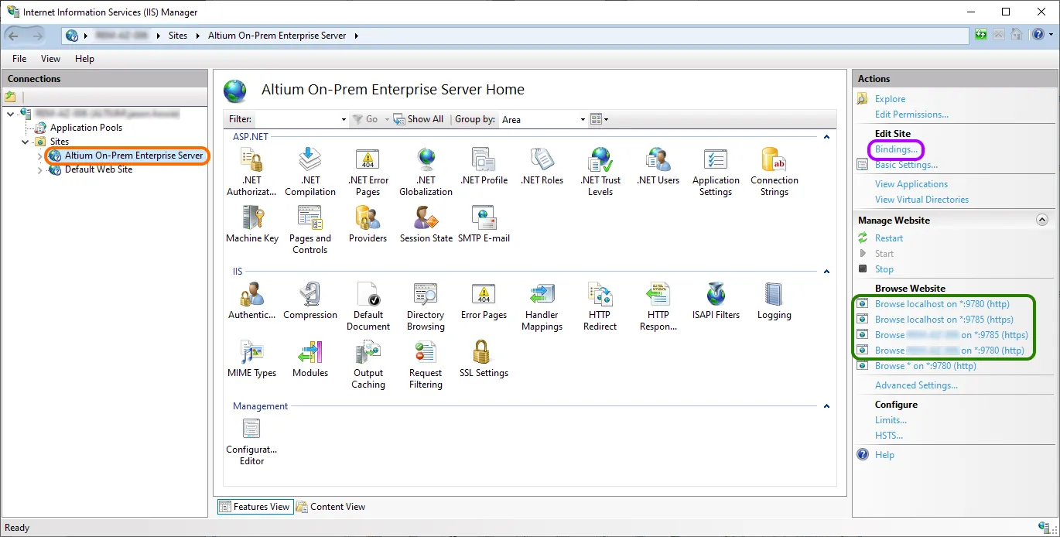Collapse the Sites tree node
Image resolution: width=1060 pixels, height=537 pixels.
(x=26, y=142)
